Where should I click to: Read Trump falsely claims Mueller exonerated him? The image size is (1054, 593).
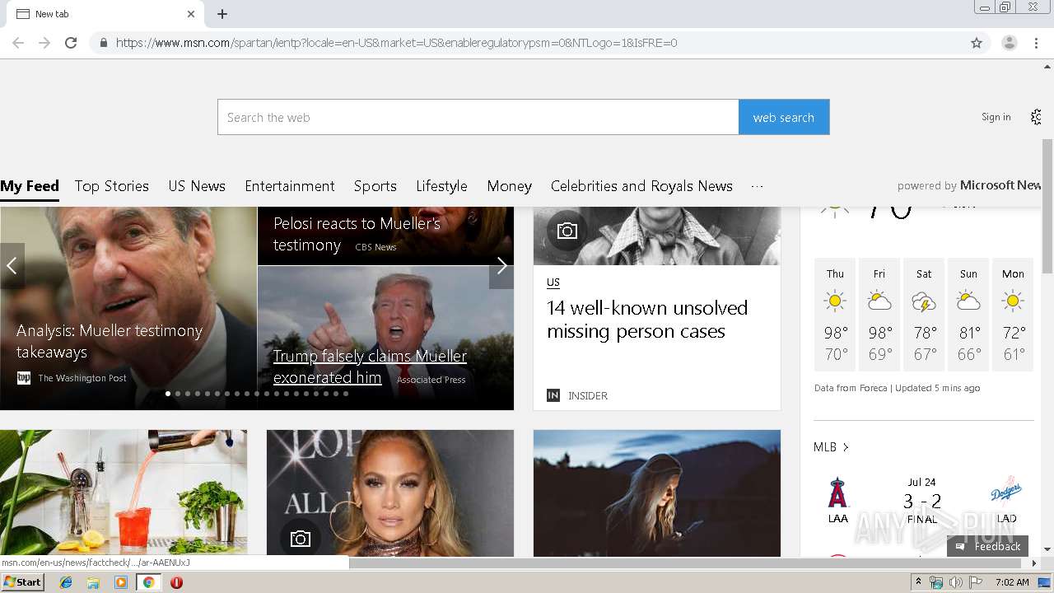coord(370,367)
